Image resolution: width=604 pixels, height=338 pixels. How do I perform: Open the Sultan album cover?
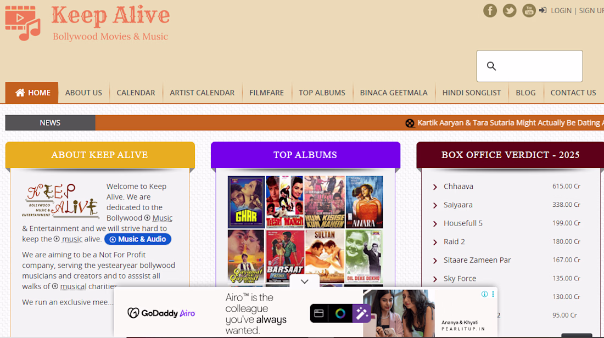[x=325, y=256]
